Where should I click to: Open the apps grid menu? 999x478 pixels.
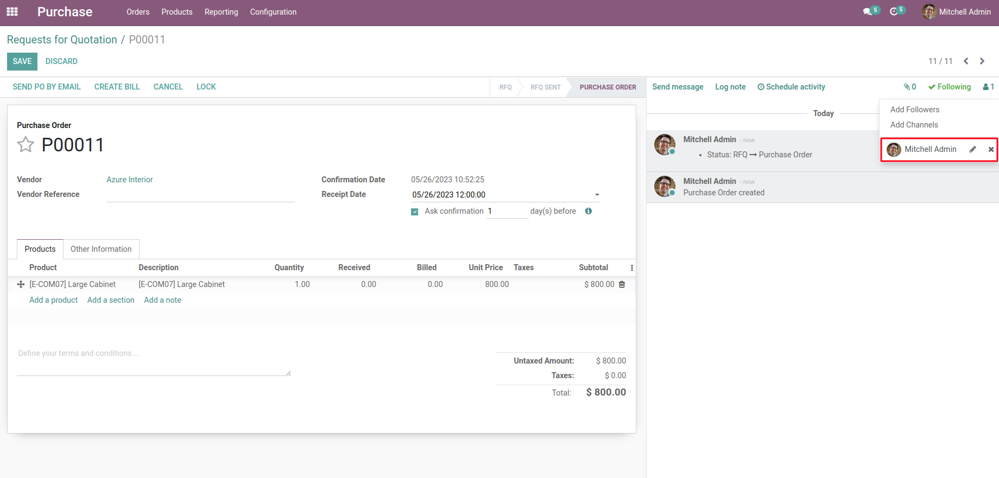click(12, 11)
